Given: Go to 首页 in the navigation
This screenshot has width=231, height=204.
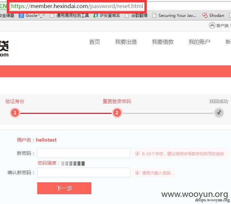Looking at the screenshot, I should pos(95,42).
